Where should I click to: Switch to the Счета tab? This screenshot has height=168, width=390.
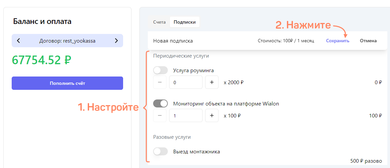click(159, 22)
